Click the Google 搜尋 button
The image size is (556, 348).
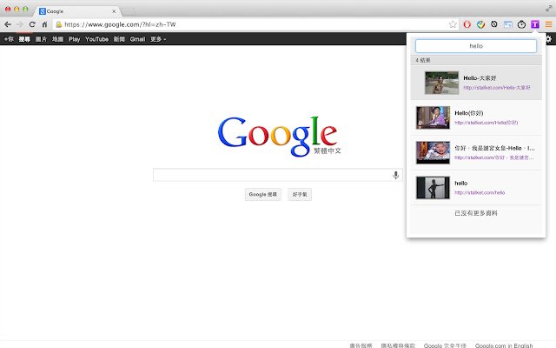pyautogui.click(x=262, y=194)
